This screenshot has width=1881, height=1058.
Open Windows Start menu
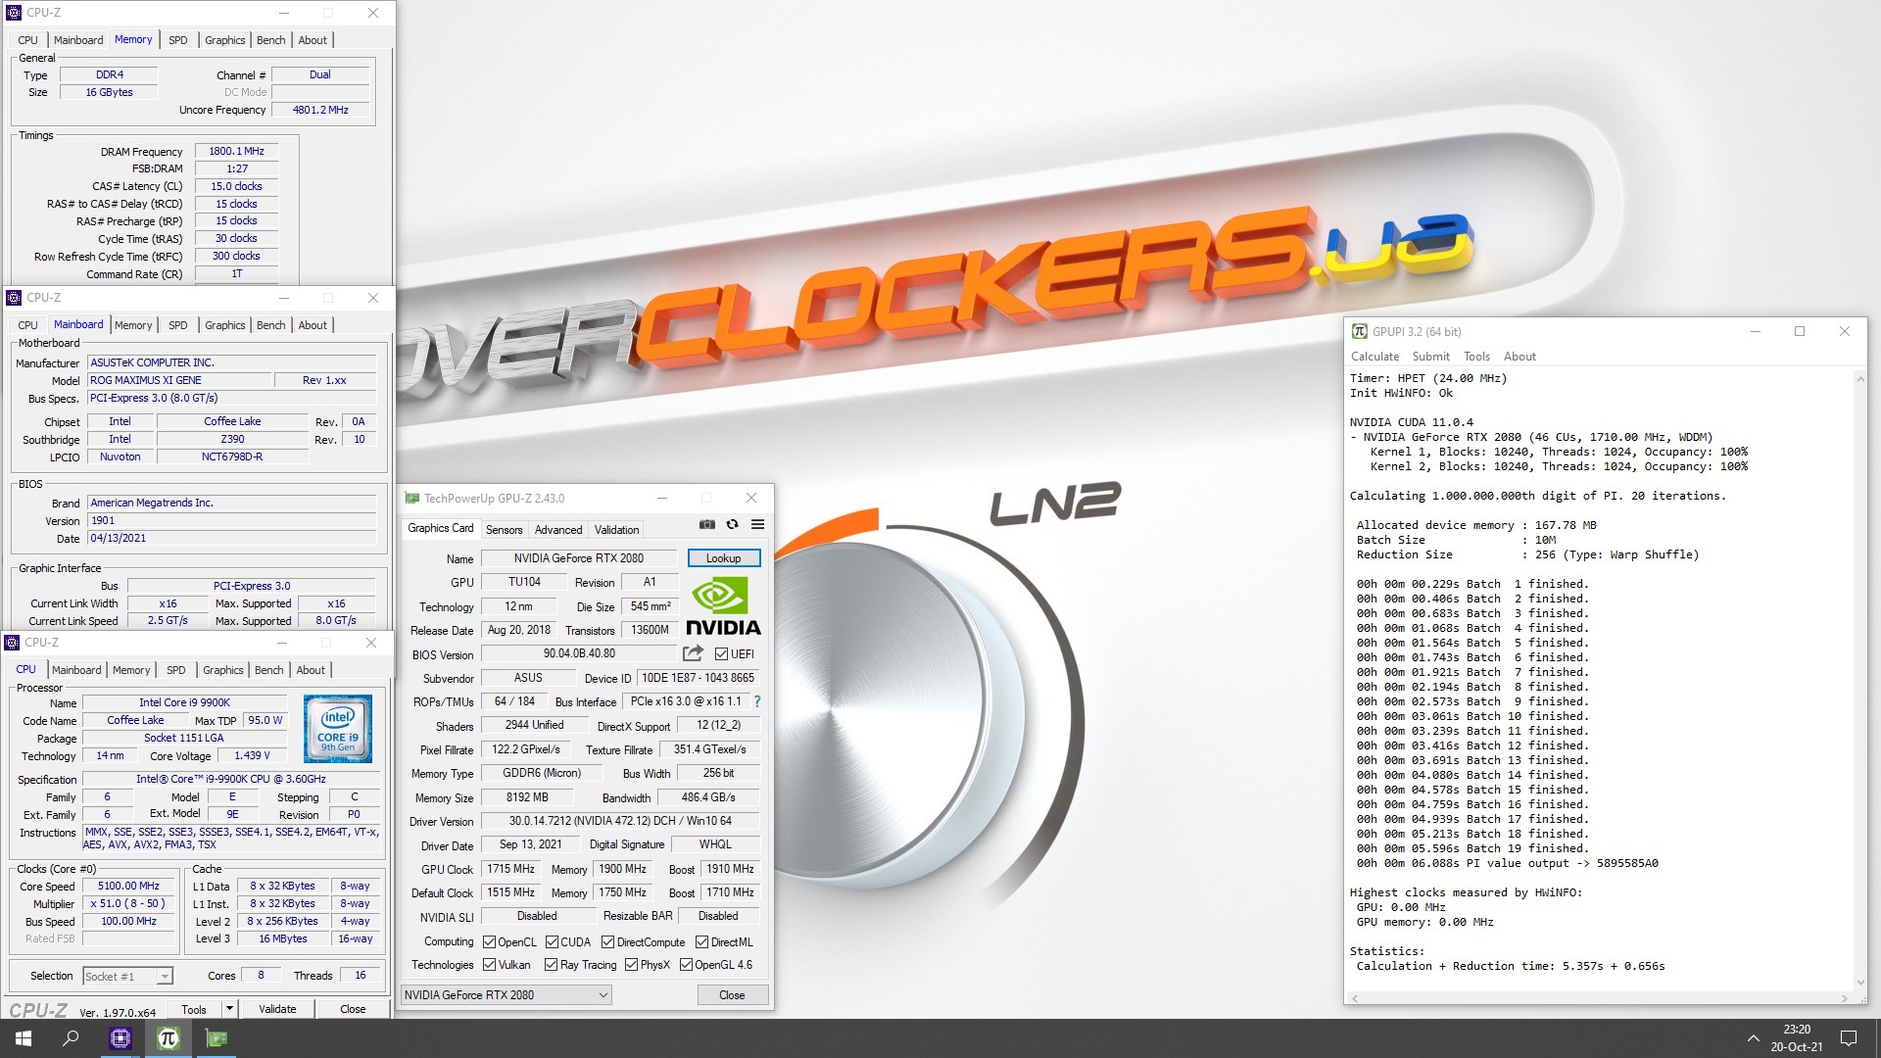tap(24, 1038)
